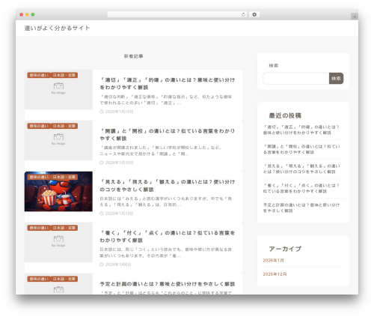Click the 検索 search submit button

click(x=336, y=79)
